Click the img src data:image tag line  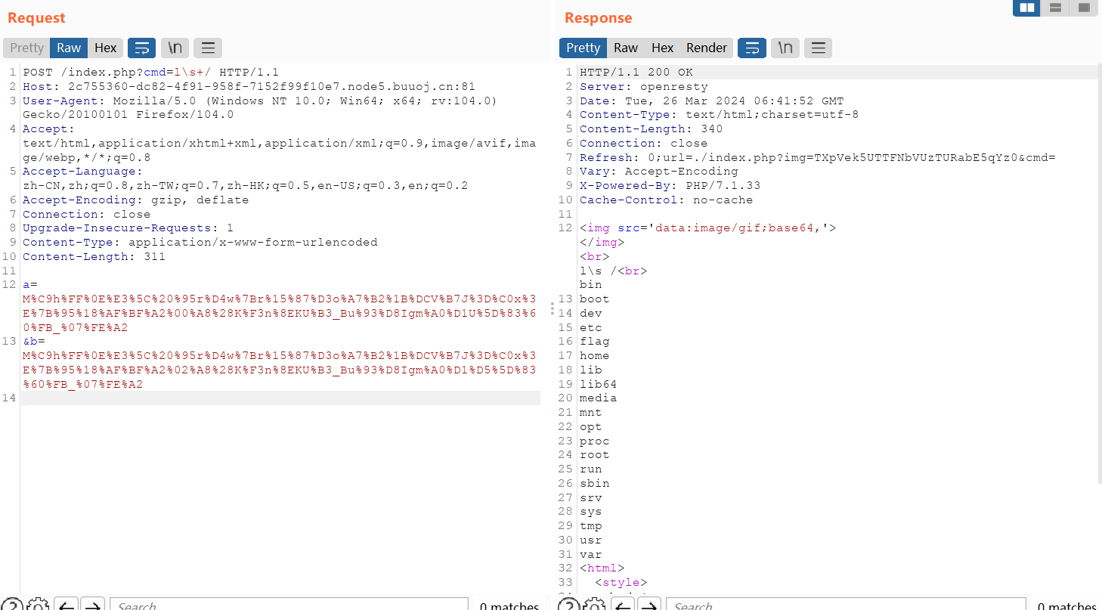pyautogui.click(x=708, y=228)
